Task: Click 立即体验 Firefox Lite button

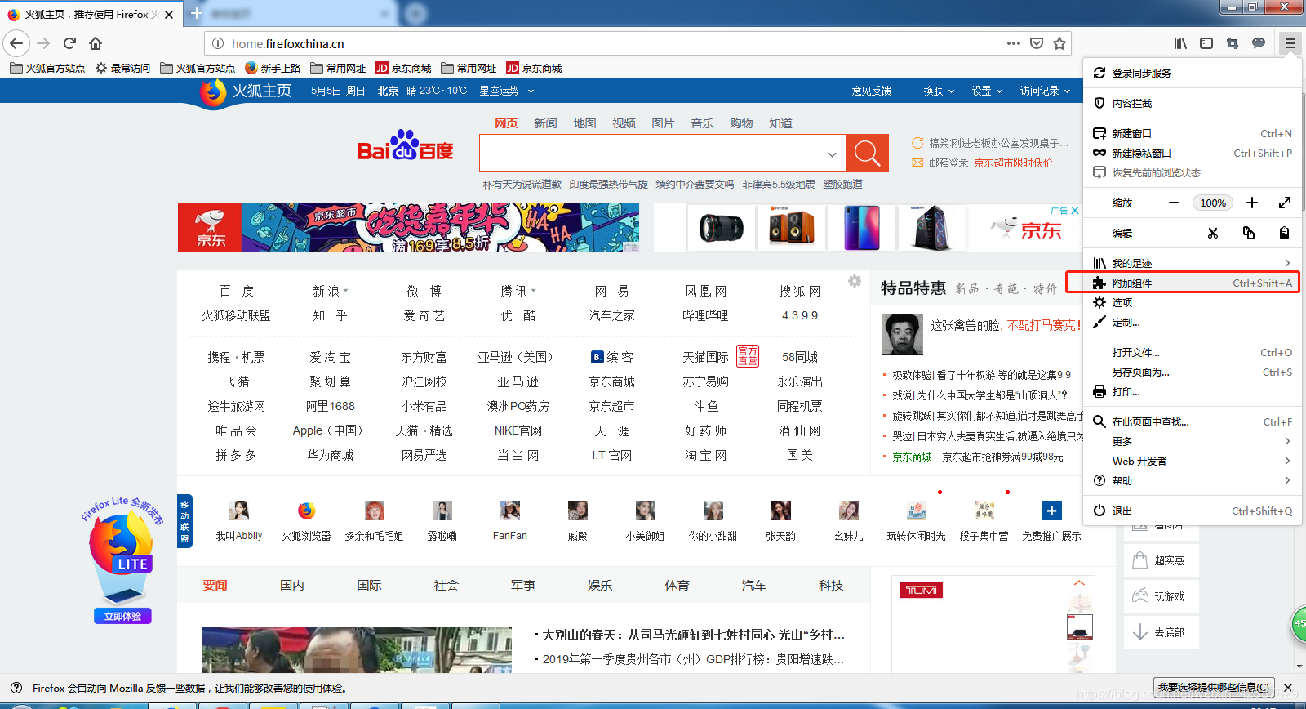Action: click(122, 616)
